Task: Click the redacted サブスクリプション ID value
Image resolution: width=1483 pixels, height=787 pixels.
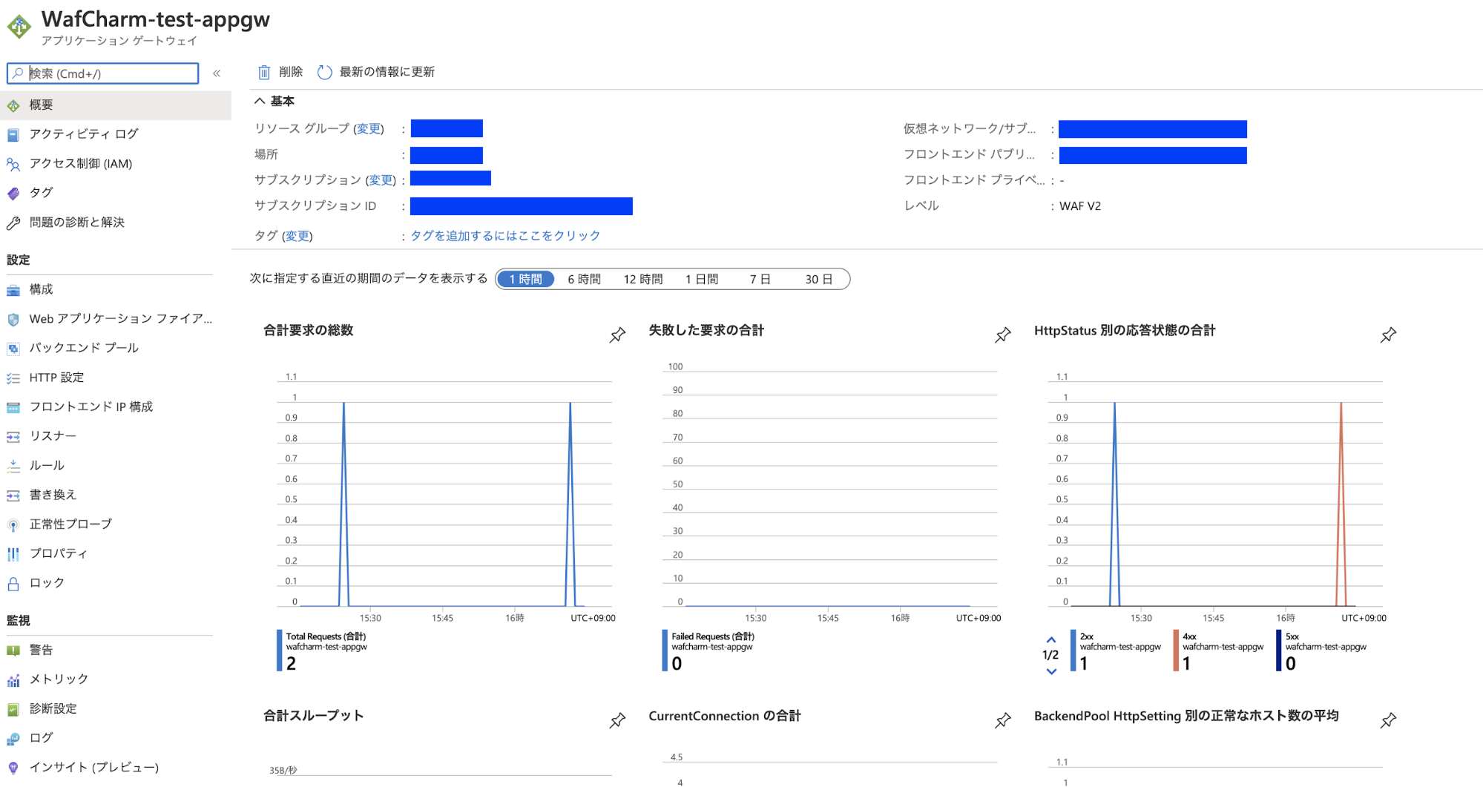Action: 522,206
